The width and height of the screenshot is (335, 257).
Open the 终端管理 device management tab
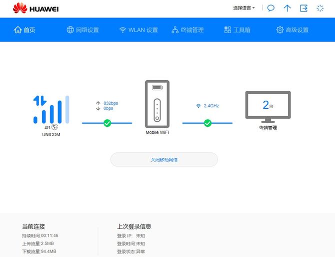point(187,30)
